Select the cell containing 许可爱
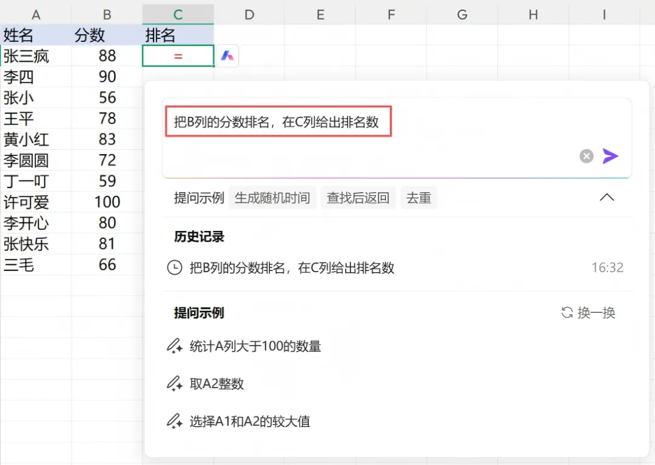Screen dimensions: 655x465 36,202
